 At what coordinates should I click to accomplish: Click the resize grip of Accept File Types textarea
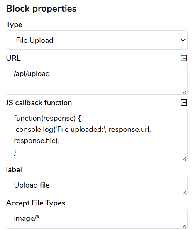click(185, 226)
